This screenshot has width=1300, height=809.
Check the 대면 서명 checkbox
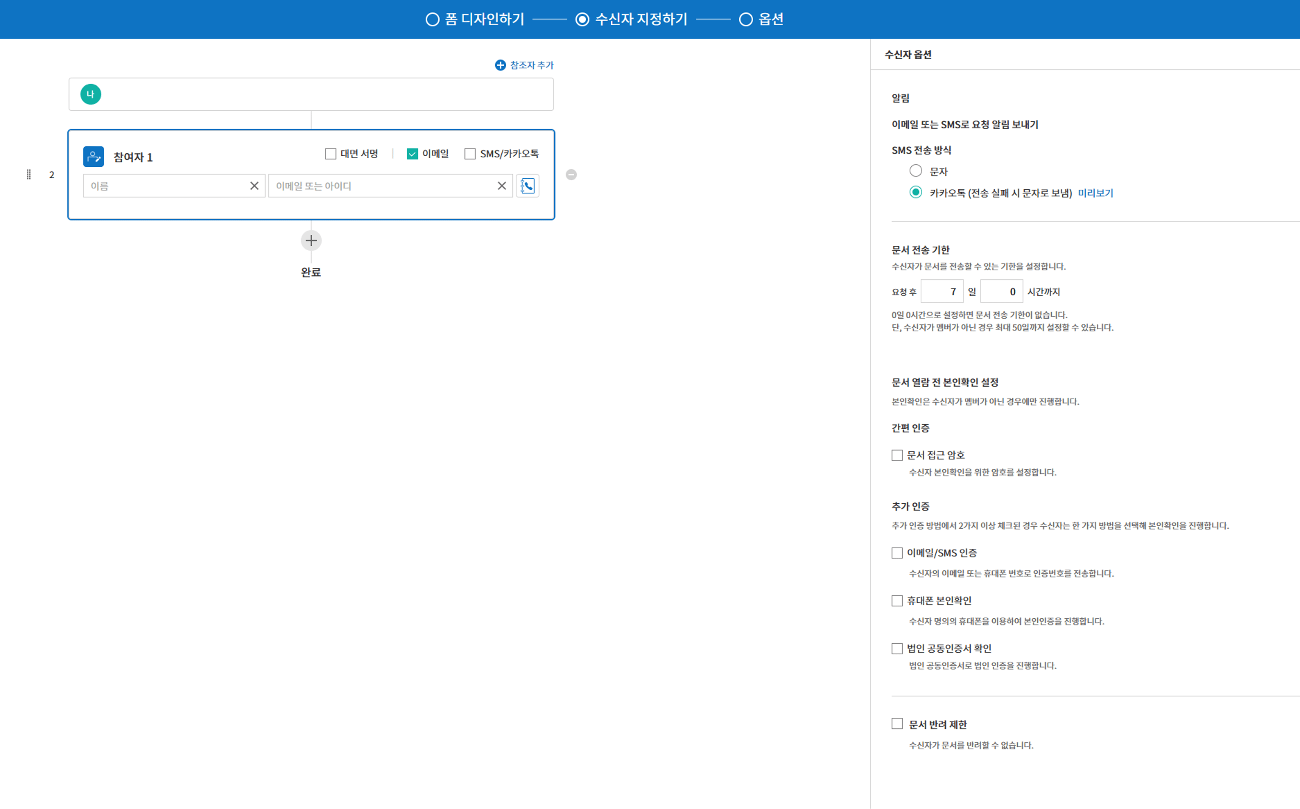[x=331, y=154]
